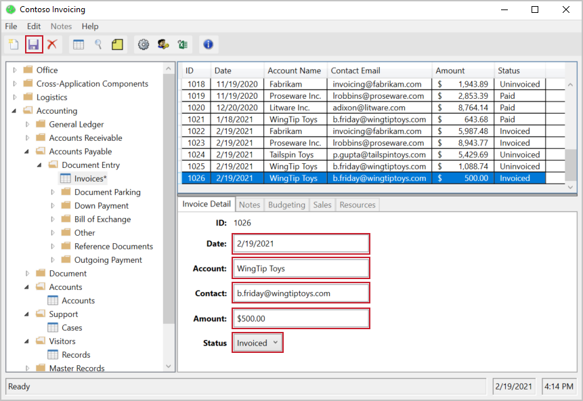The image size is (583, 401).
Task: Expand the General Ledger node
Action: click(27, 124)
